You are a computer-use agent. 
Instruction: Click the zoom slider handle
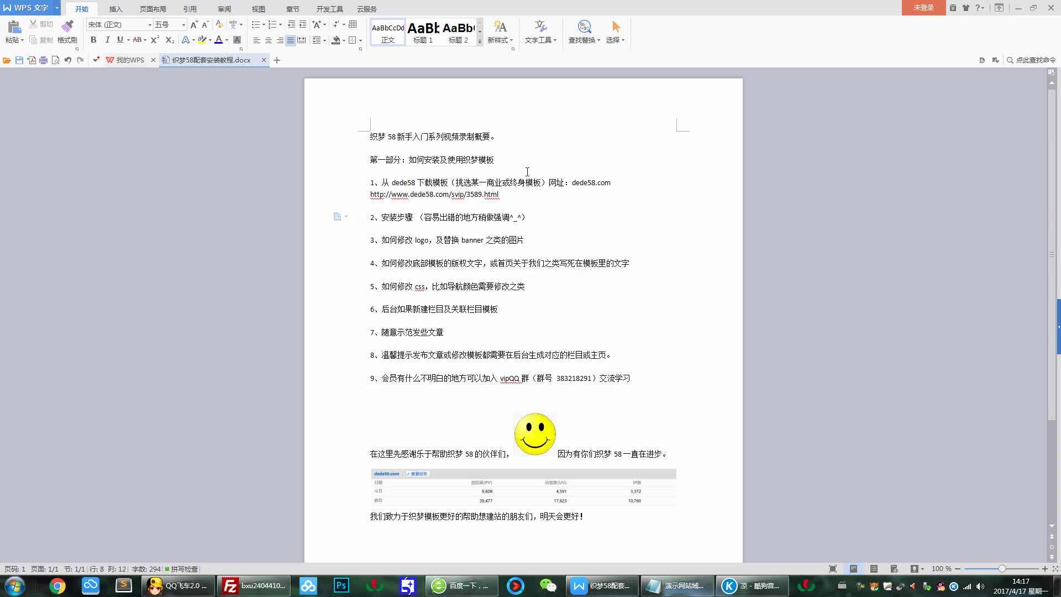pos(1002,569)
